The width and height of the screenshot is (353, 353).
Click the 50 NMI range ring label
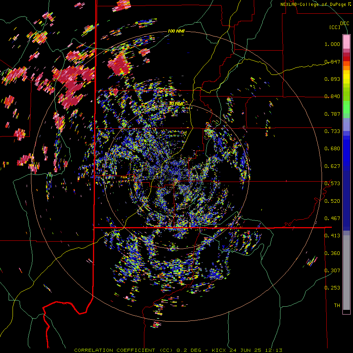(176, 104)
